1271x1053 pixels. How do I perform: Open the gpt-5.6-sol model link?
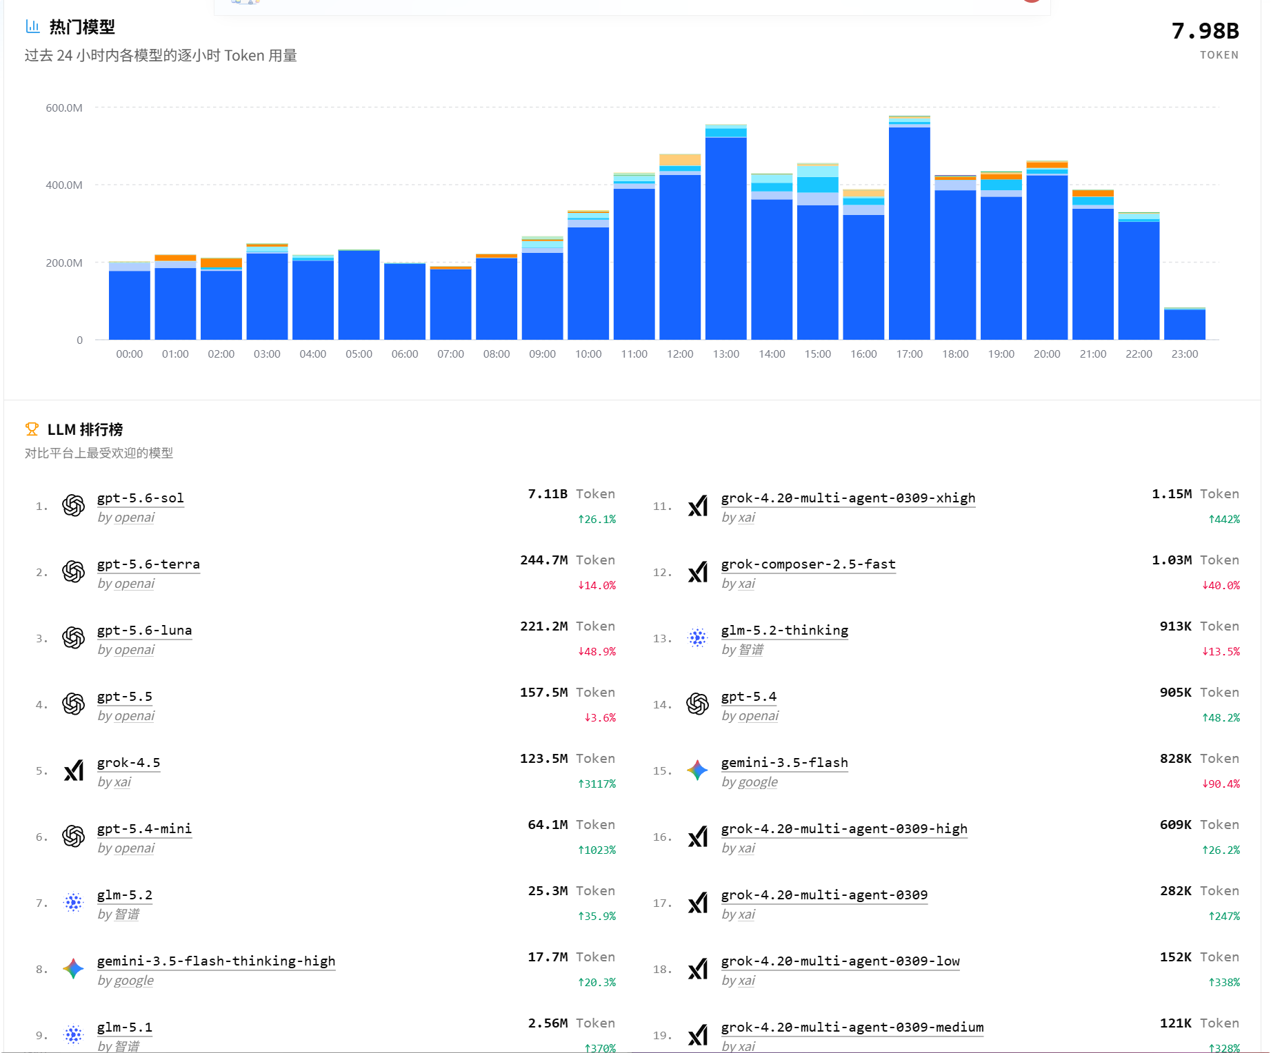tap(141, 498)
